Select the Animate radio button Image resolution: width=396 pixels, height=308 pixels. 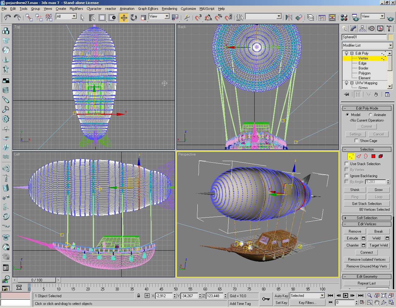pos(370,115)
